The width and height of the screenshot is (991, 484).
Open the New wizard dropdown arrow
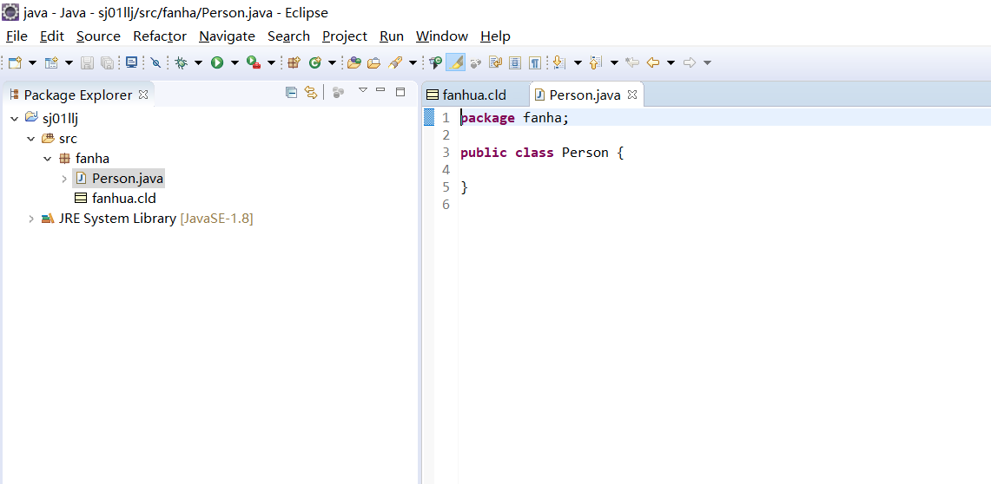point(32,62)
